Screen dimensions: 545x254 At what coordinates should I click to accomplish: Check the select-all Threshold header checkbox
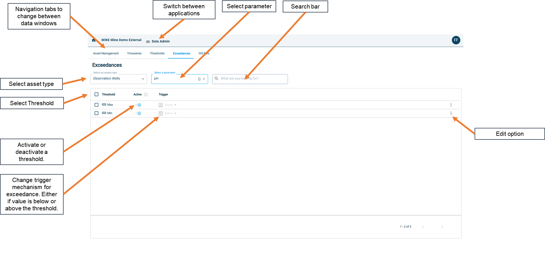[x=97, y=94]
